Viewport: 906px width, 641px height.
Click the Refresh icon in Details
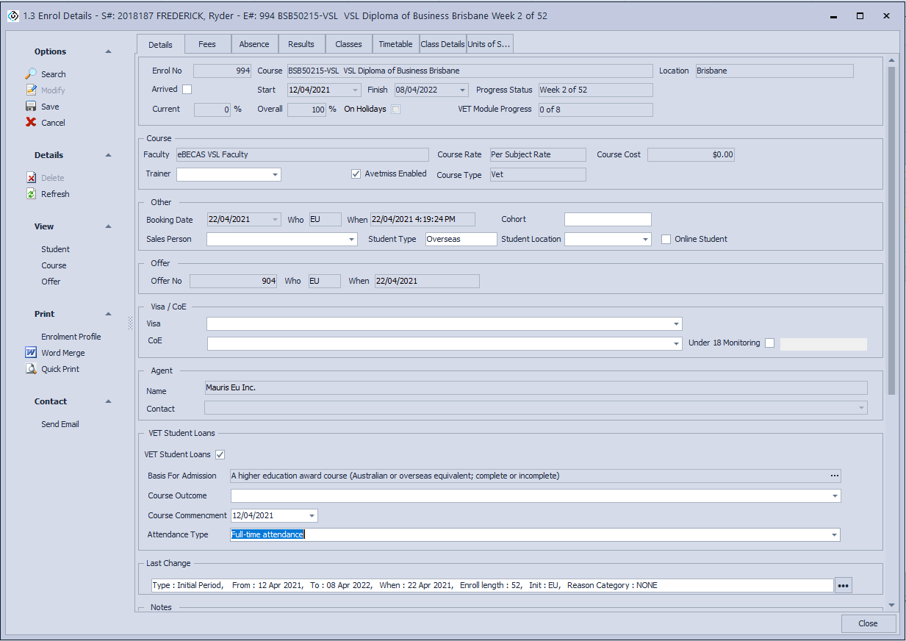tap(31, 194)
